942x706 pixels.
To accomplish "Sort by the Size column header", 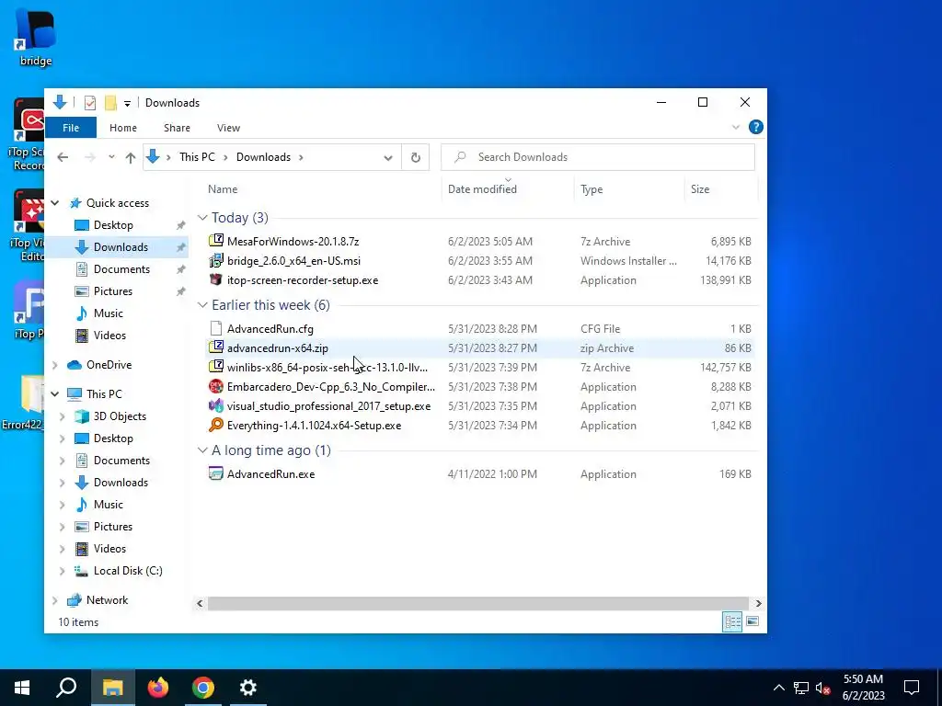I will 700,189.
